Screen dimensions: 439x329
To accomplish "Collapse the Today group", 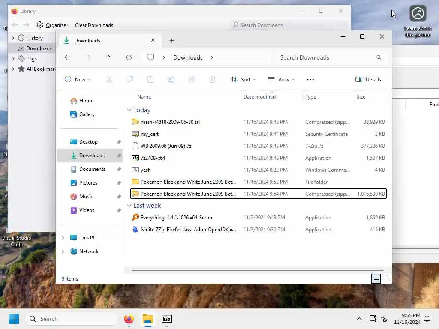I will point(129,110).
